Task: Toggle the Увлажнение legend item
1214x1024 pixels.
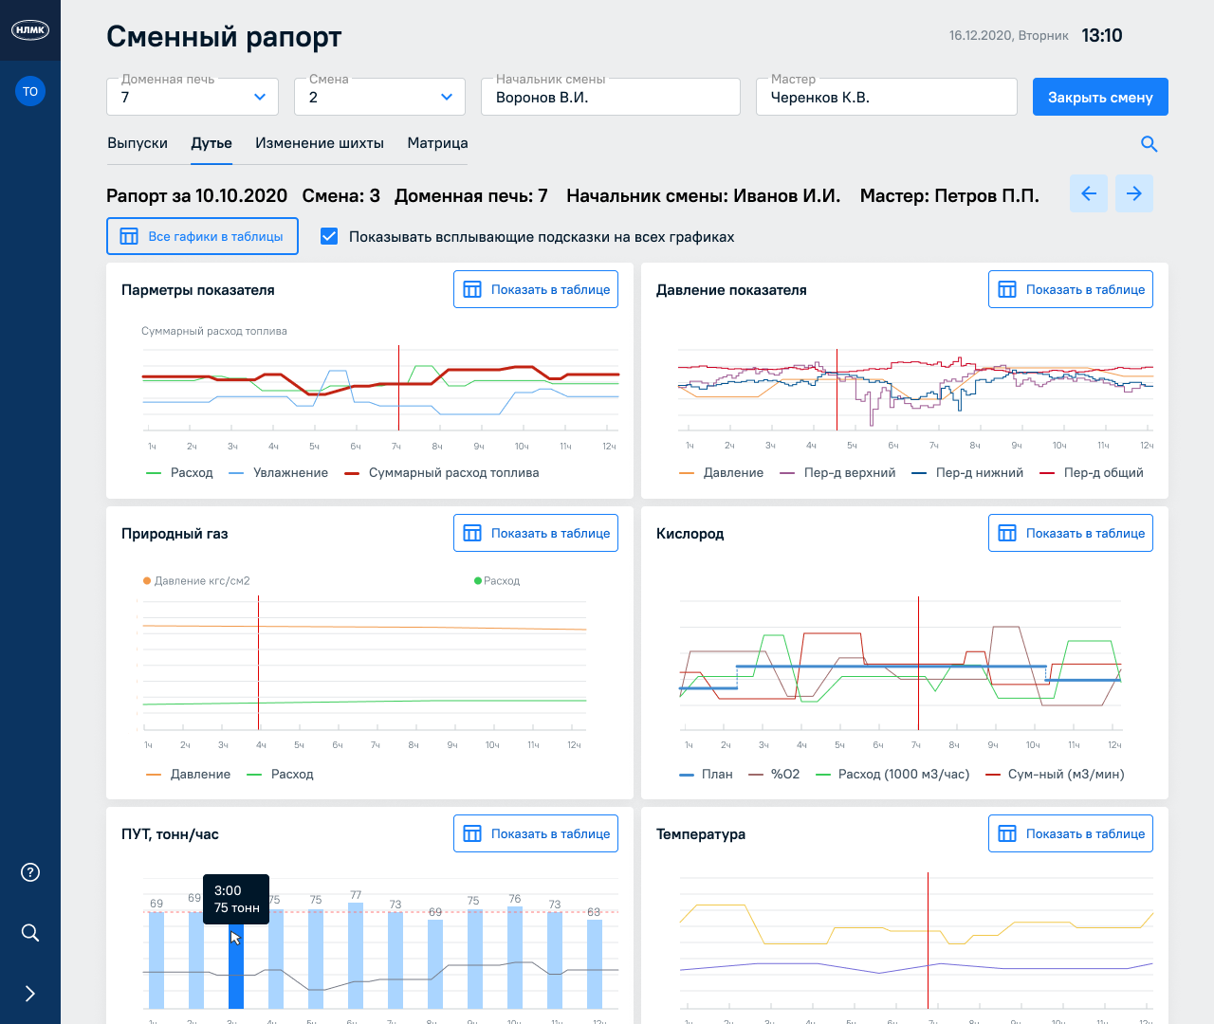Action: click(279, 472)
